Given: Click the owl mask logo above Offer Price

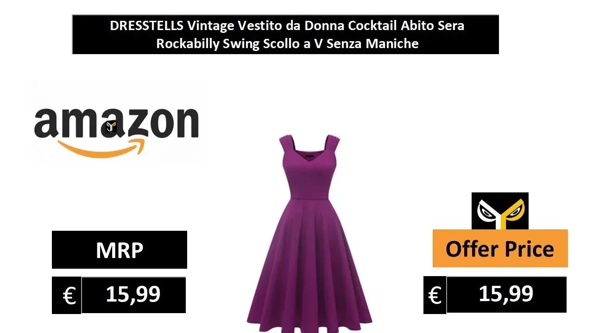Looking at the screenshot, I should point(500,211).
